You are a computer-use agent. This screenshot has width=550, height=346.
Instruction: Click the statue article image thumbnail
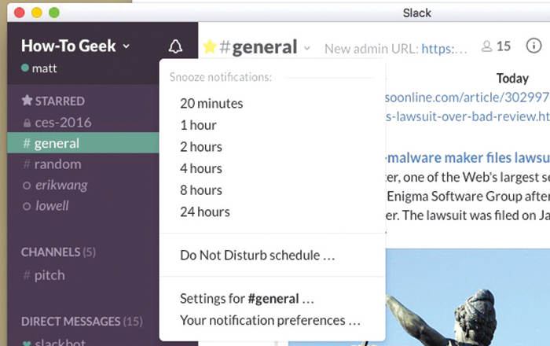(x=468, y=297)
